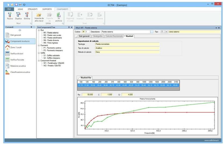This screenshot has width=224, height=144.
Task: Open the Dati generali tab
Action: 84,36
